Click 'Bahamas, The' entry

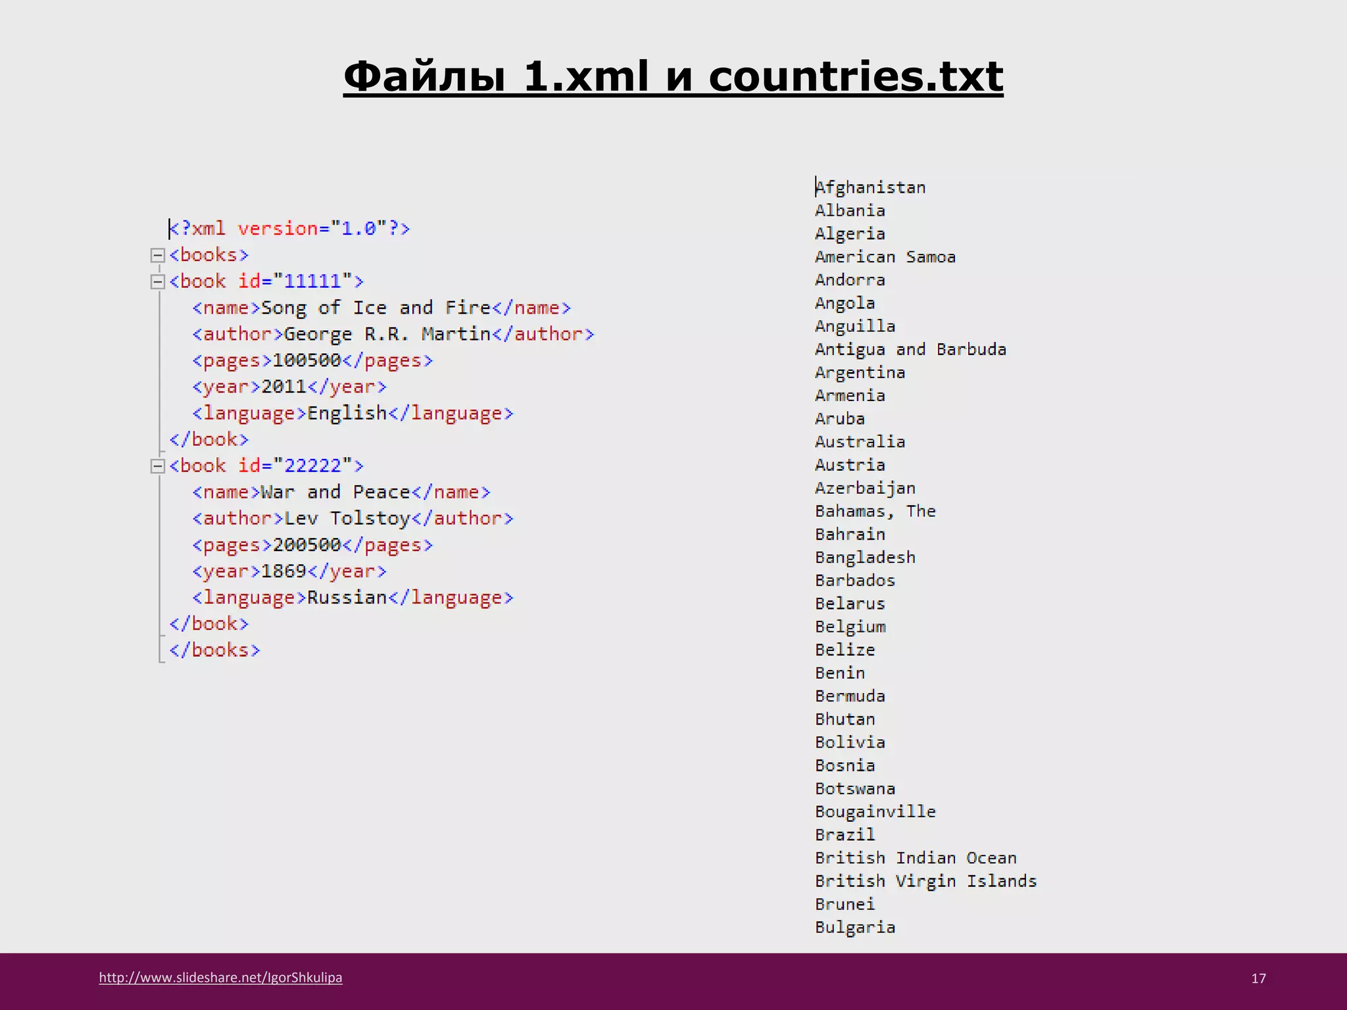(x=875, y=511)
